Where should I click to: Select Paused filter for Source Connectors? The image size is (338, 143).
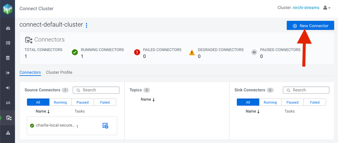click(83, 102)
